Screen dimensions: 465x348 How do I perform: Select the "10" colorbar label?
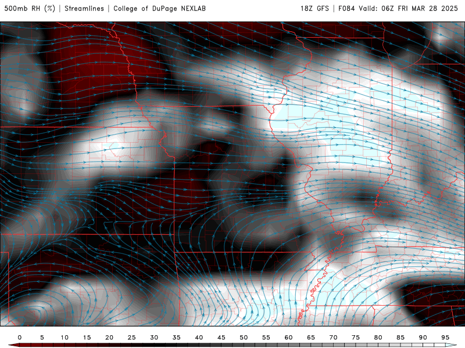[x=65, y=338]
